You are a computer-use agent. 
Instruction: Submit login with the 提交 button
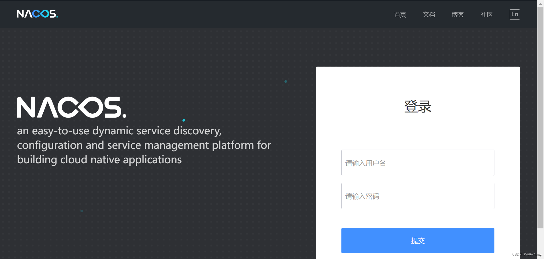coord(418,241)
